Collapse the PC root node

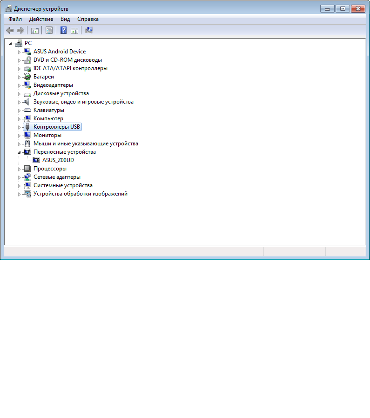pos(11,43)
